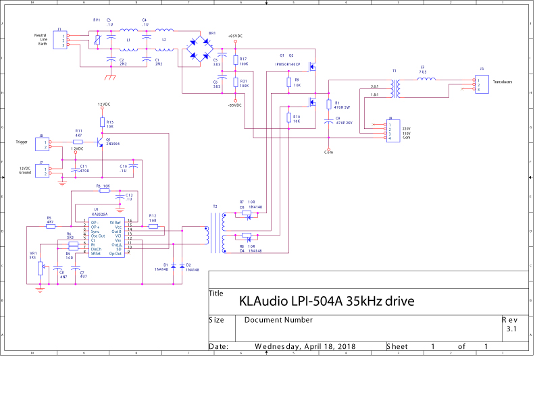Click the R3 10K feedback resistor

(105, 191)
